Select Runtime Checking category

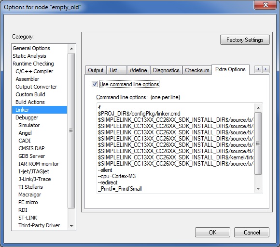pyautogui.click(x=33, y=64)
